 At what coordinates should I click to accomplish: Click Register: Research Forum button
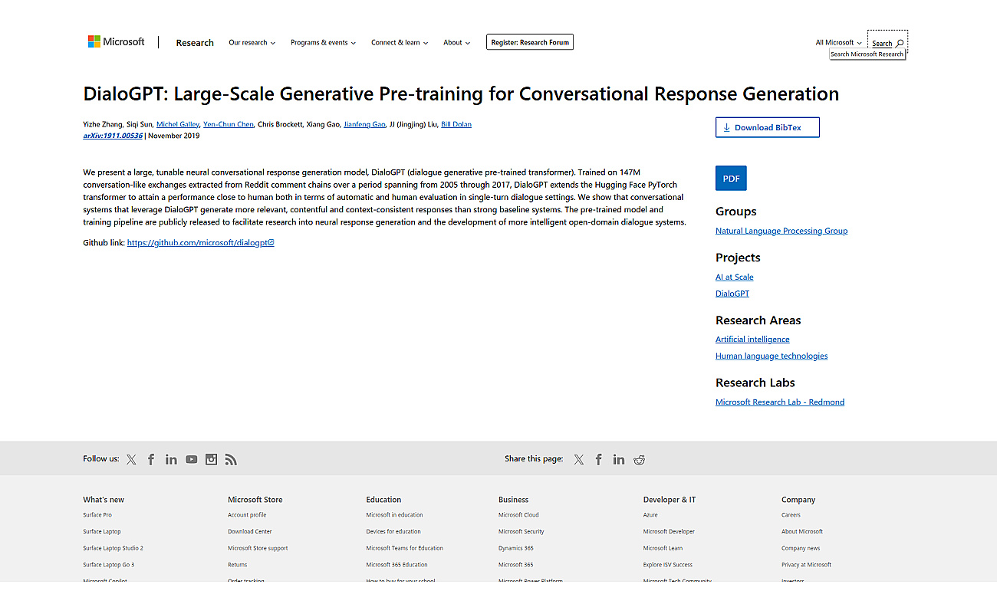[x=530, y=42]
